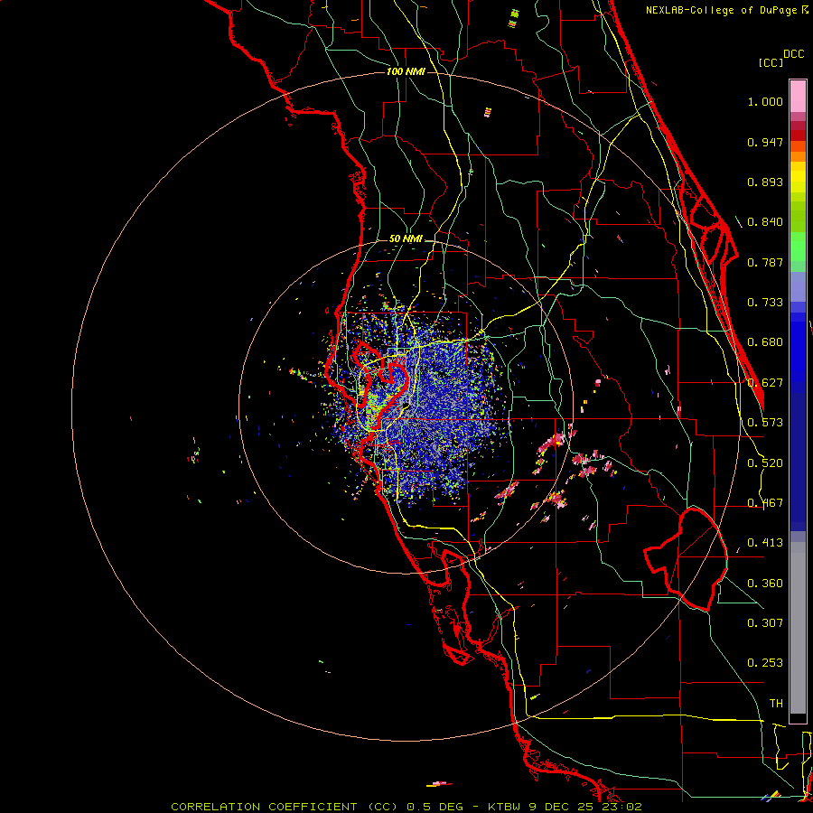Select the 1.000 scale value
Image resolution: width=813 pixels, height=813 pixels.
pyautogui.click(x=765, y=102)
